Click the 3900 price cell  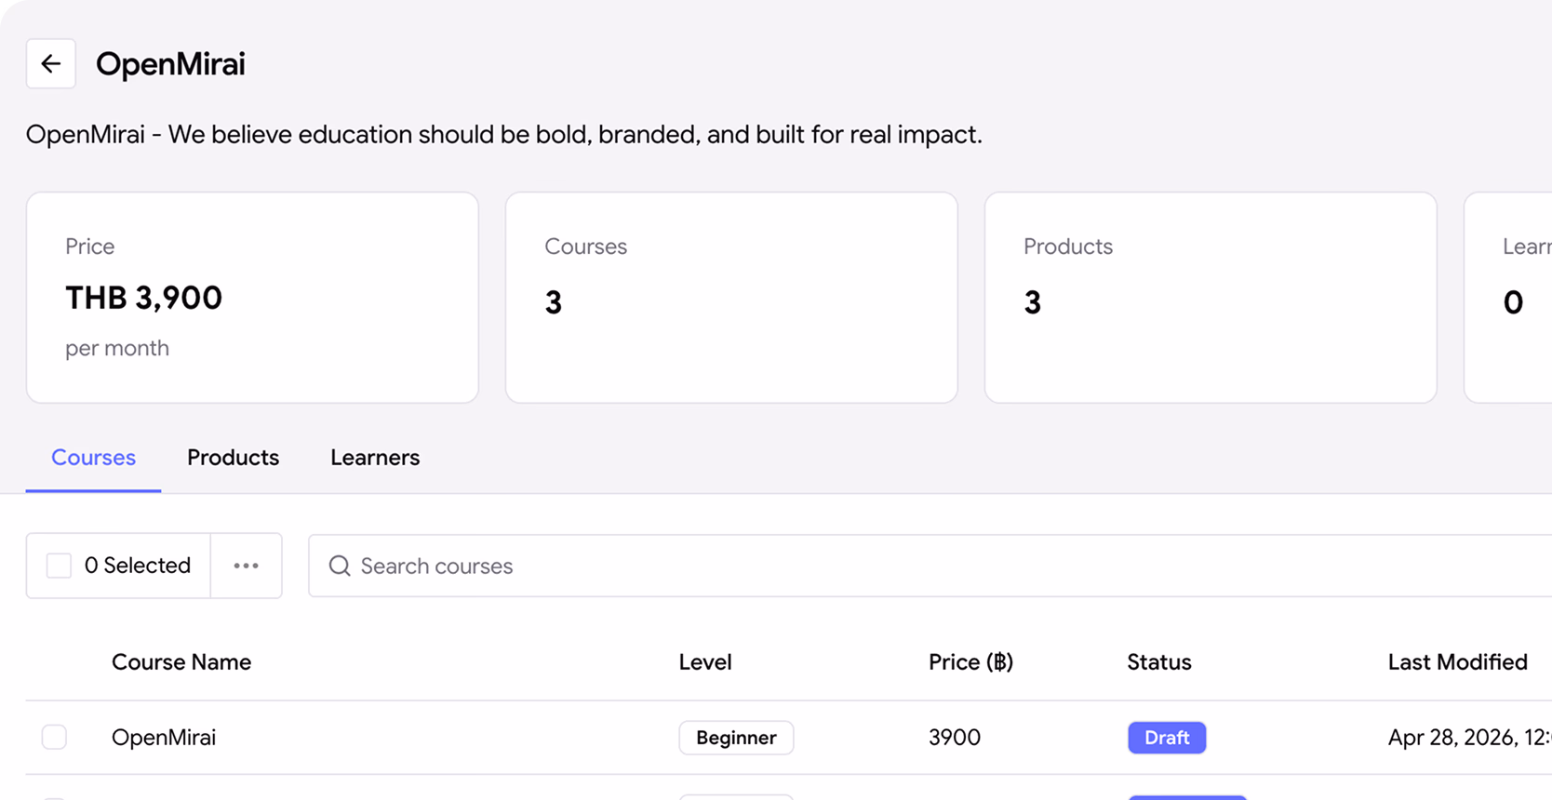point(955,737)
